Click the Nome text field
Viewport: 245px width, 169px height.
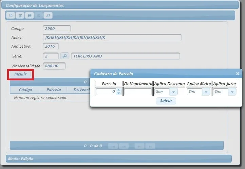(x=112, y=37)
